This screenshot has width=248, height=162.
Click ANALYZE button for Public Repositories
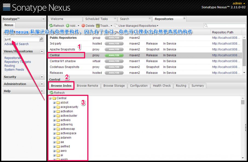click(x=114, y=38)
